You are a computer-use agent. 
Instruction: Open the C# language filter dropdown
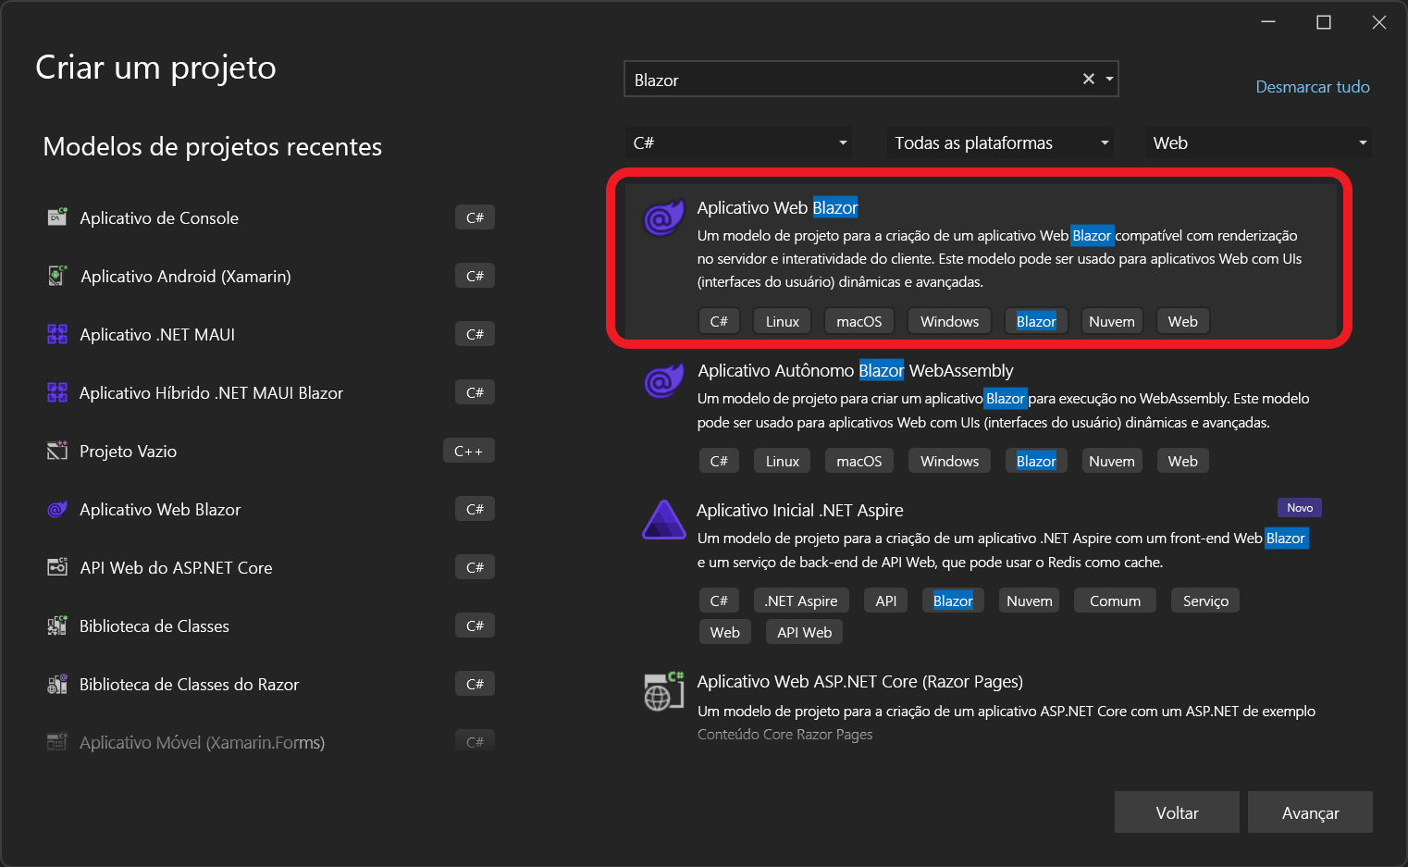738,142
